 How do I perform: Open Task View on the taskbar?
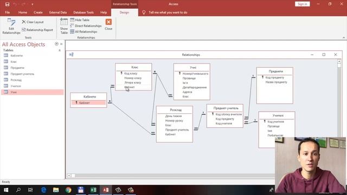(30, 190)
